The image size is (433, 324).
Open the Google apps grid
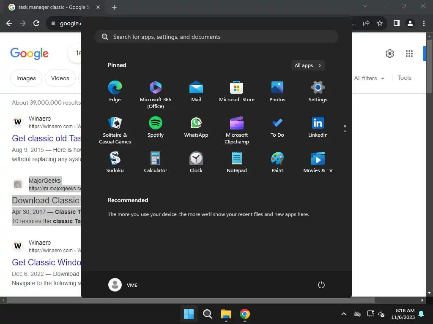coord(409,54)
